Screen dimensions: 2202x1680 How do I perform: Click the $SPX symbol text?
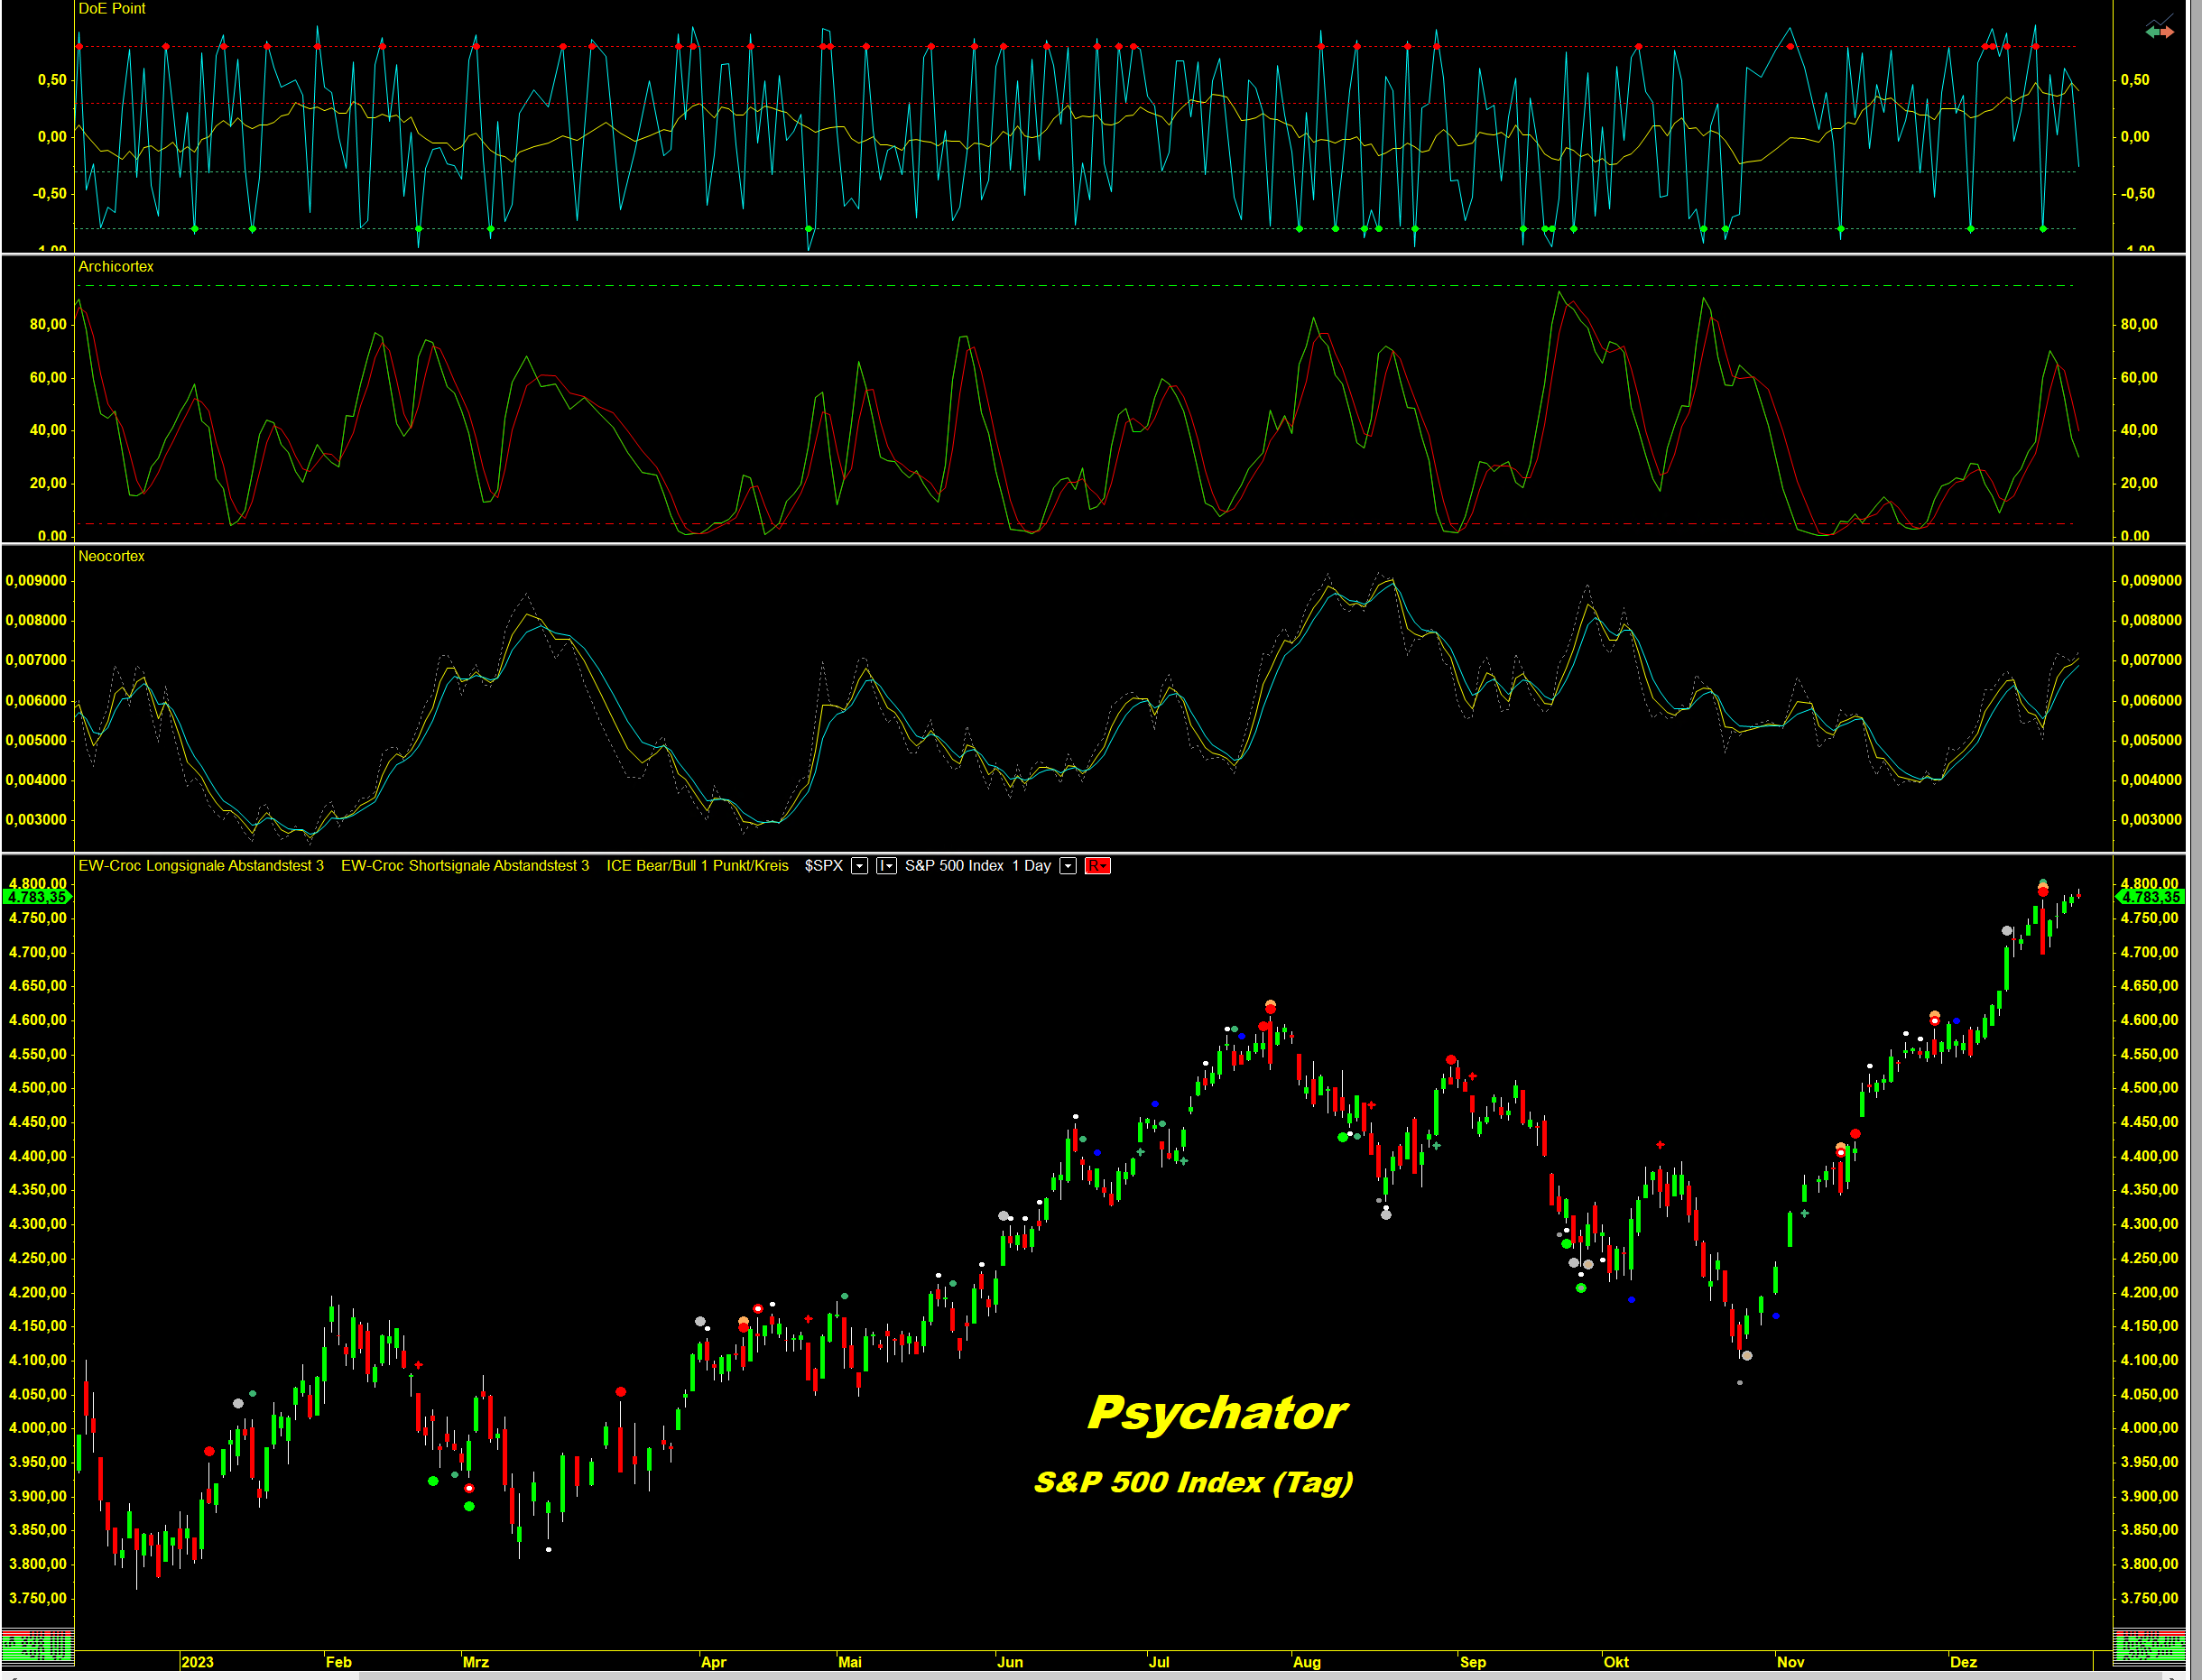click(x=823, y=866)
